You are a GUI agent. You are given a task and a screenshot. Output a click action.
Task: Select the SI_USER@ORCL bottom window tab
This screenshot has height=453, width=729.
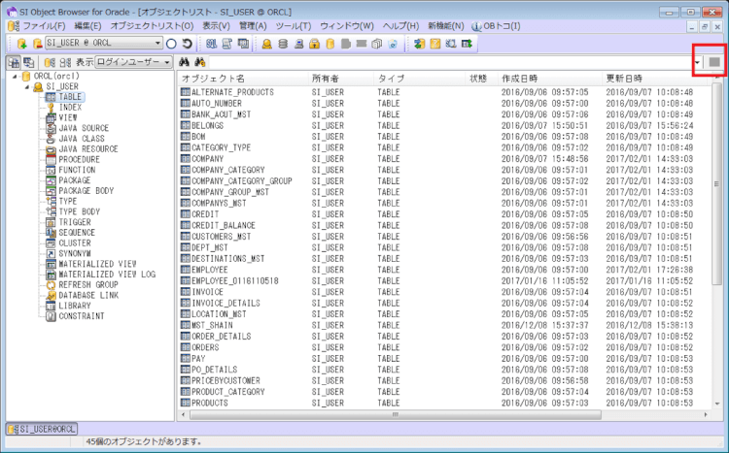coord(42,429)
